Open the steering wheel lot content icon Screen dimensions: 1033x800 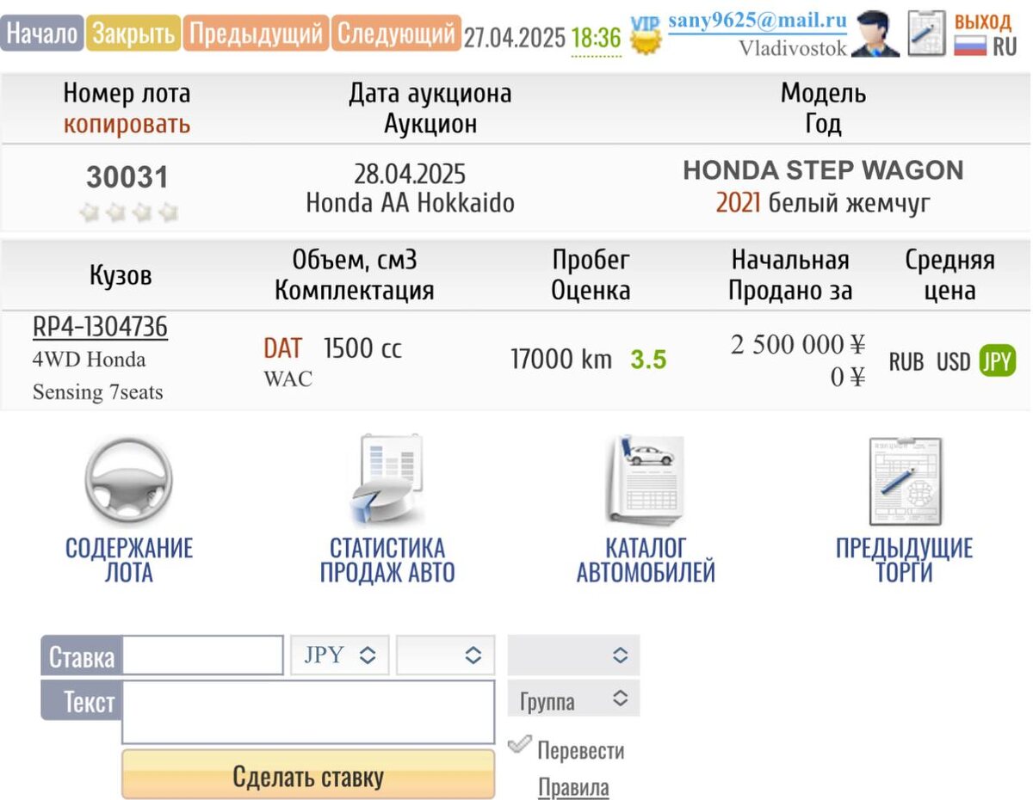[128, 481]
